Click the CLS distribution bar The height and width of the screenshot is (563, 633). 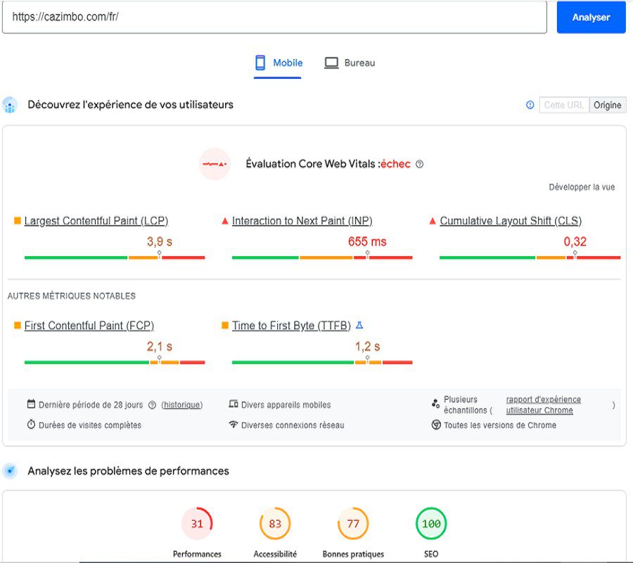(530, 258)
